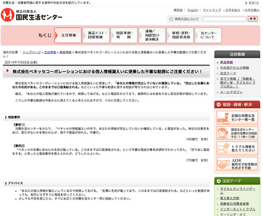The width and height of the screenshot is (263, 216).
Task: Click 発表情報 breadcrumb link
Action: point(65,53)
